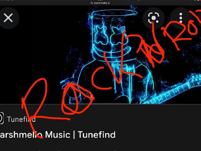Tap the status icons at top right
This screenshot has width=201, height=151.
(x=196, y=0)
